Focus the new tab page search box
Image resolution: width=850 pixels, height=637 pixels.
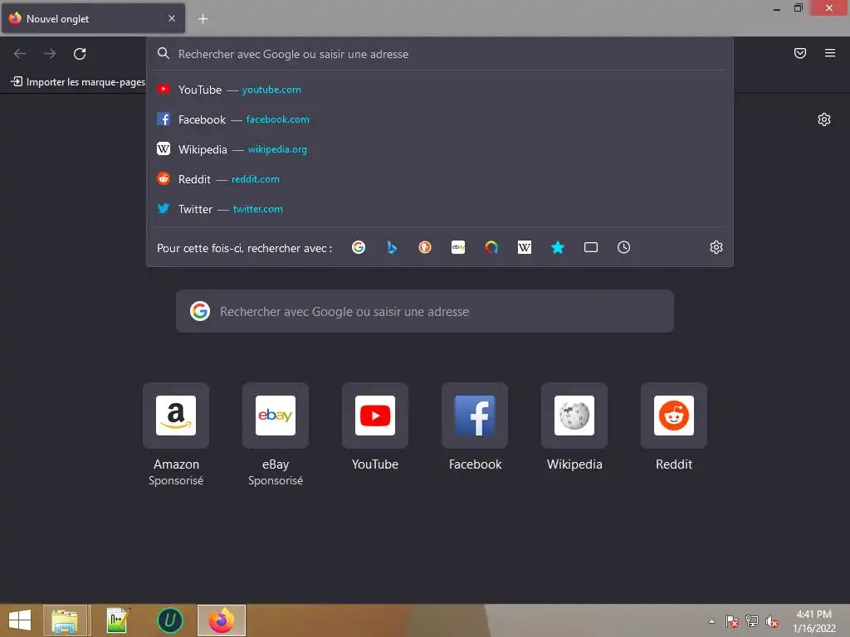coord(425,311)
